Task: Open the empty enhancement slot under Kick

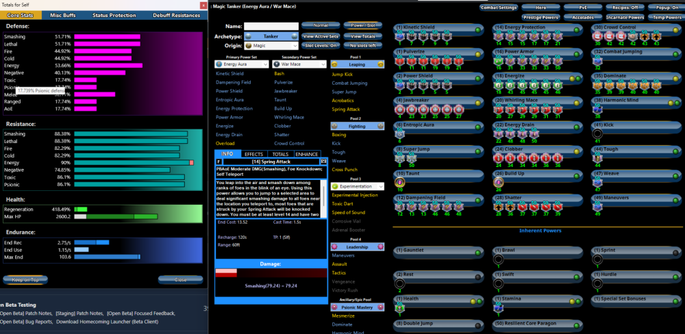Action: [597, 134]
